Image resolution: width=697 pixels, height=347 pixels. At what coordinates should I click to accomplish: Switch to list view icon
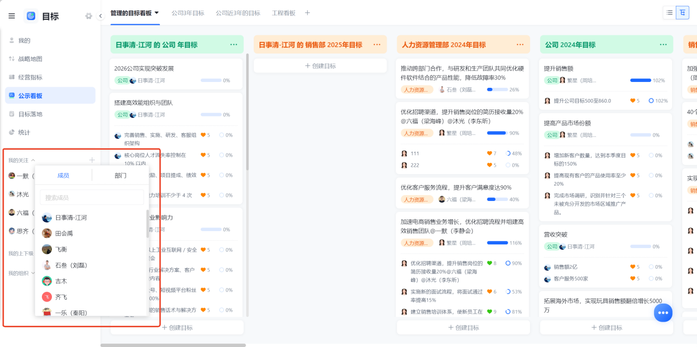point(669,13)
